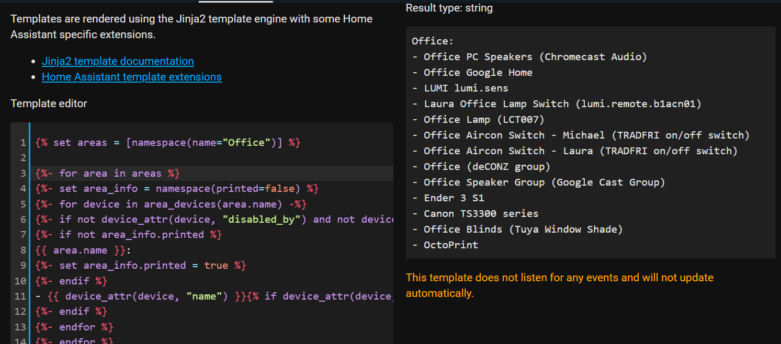Image resolution: width=781 pixels, height=344 pixels.
Task: Click 'Office Blinds (Tuya Window Shade)' line
Action: (x=517, y=229)
